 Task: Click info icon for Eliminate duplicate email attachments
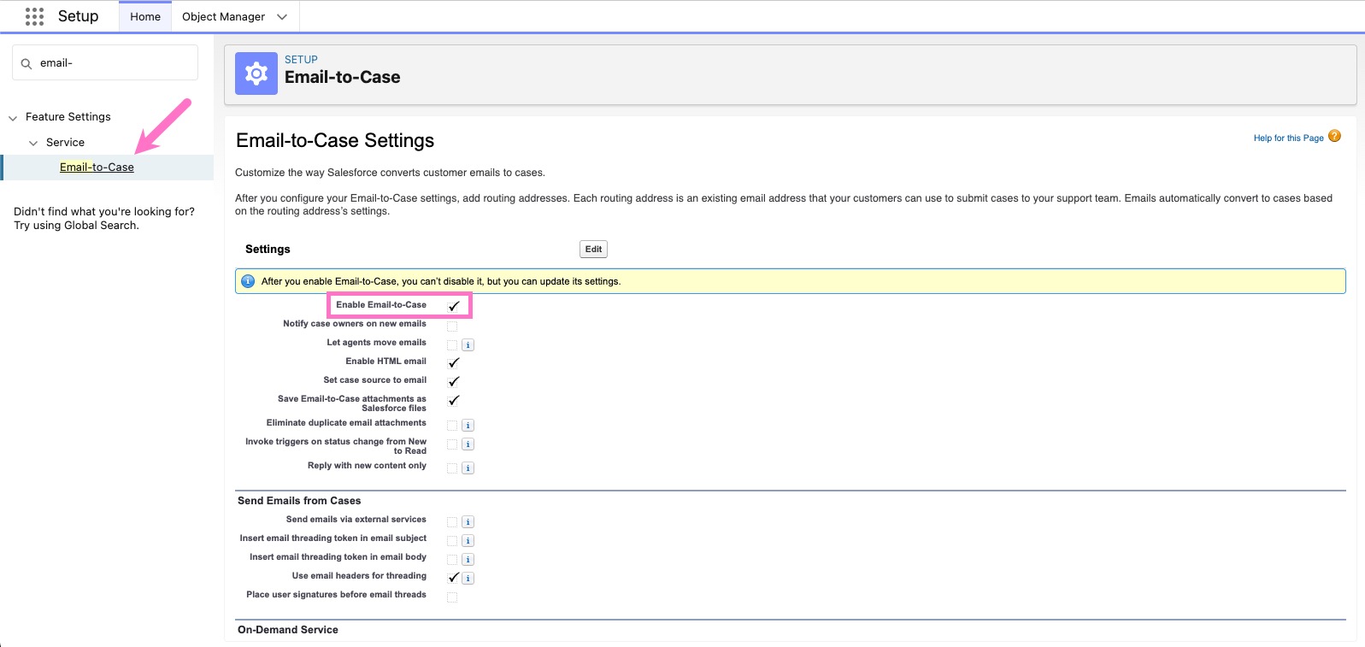pyautogui.click(x=468, y=426)
